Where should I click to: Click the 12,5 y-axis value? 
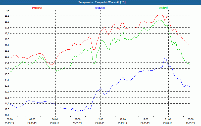point(7,86)
